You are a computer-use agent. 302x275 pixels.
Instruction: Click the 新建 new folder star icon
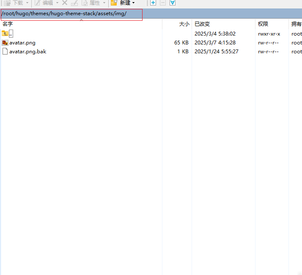coord(114,3)
